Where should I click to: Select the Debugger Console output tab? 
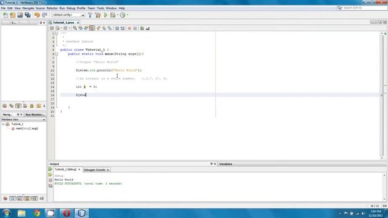coord(95,170)
